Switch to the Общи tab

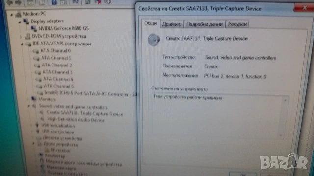point(151,23)
